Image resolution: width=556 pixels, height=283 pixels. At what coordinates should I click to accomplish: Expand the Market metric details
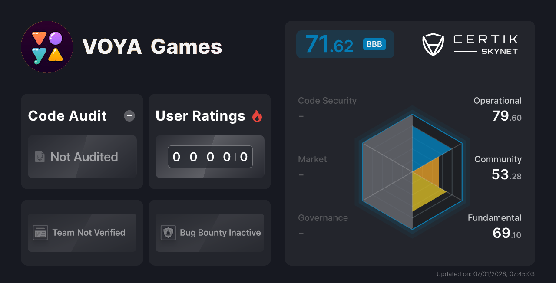pos(312,159)
